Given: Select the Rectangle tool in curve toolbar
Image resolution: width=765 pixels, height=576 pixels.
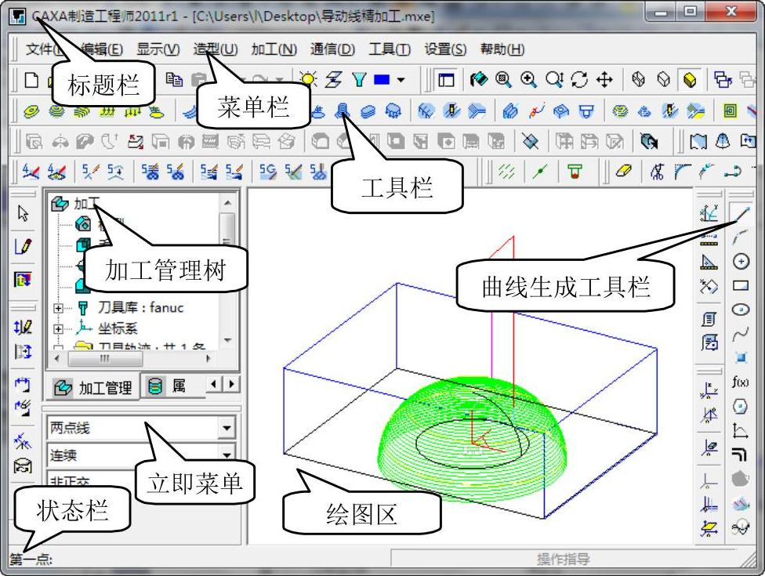Looking at the screenshot, I should tap(741, 285).
